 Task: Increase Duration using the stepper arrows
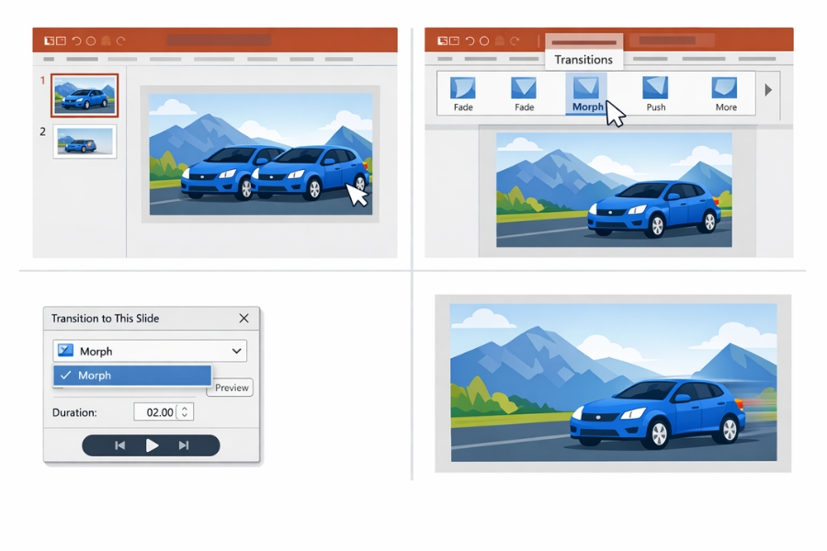tap(183, 411)
